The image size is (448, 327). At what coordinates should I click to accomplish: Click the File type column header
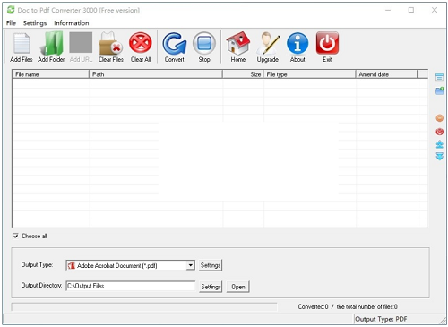coord(309,74)
